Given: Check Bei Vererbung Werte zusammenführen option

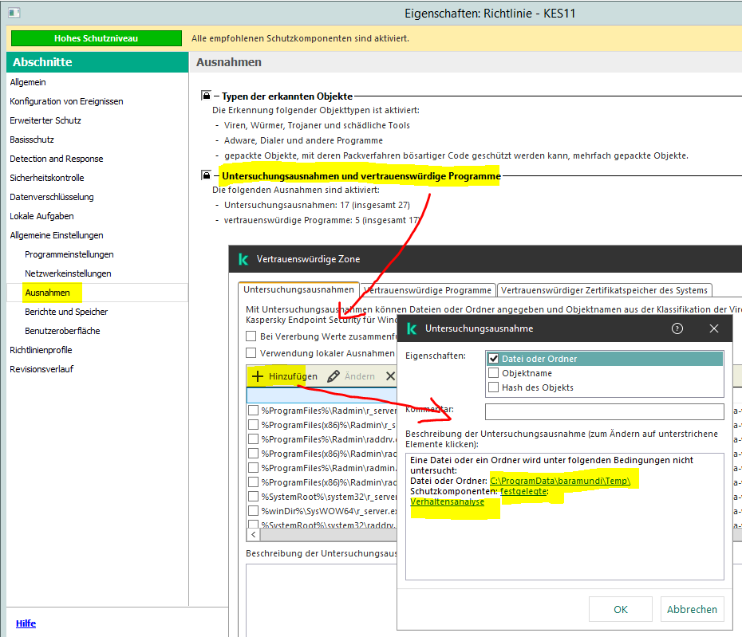Looking at the screenshot, I should 251,336.
